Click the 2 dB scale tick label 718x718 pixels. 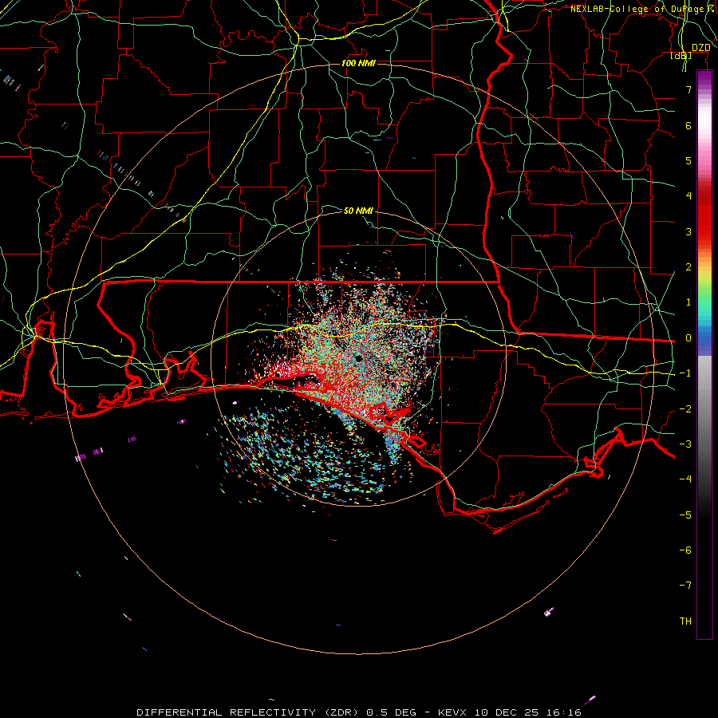(x=688, y=267)
